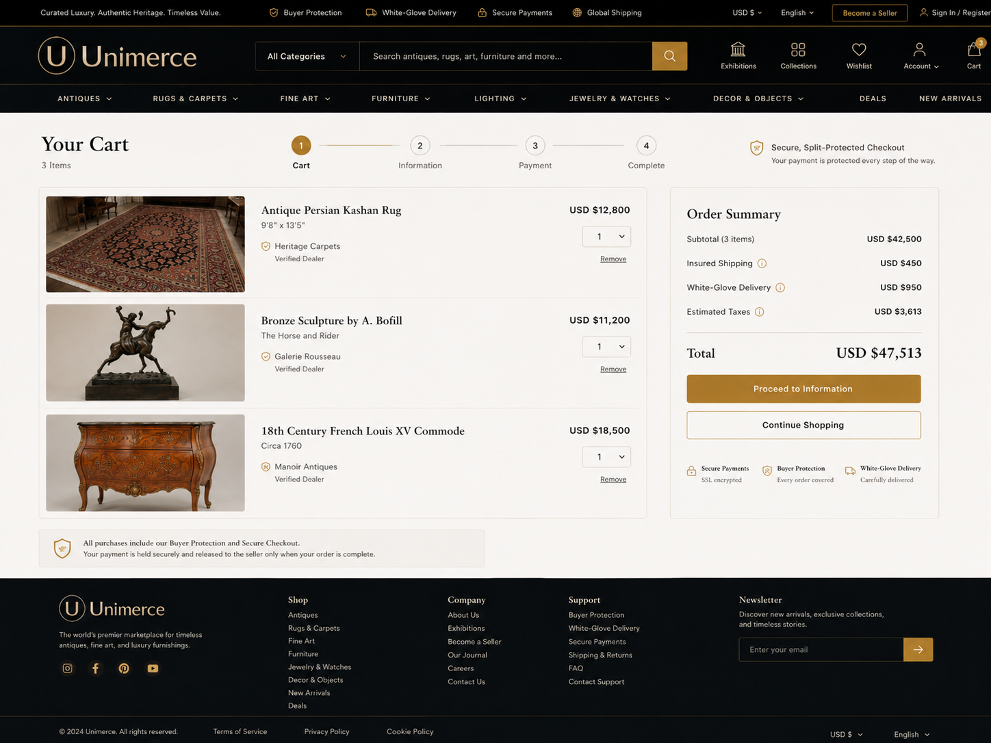The height and width of the screenshot is (743, 991).
Task: Click verified badge next to Manoir Antiques
Action: coord(266,467)
